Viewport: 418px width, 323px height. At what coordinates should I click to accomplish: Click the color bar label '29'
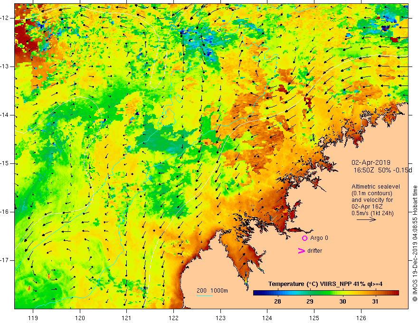(x=310, y=302)
